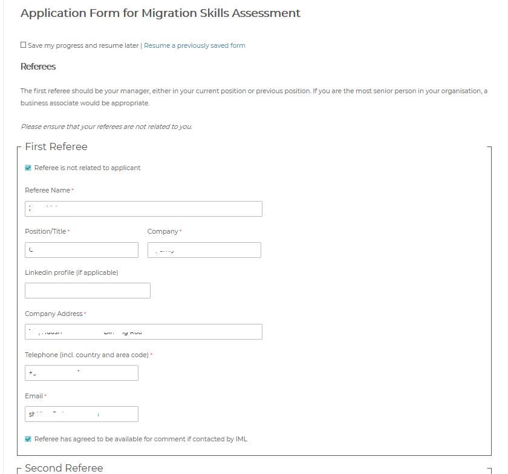Select the Email input box
The width and height of the screenshot is (508, 474).
tap(82, 414)
